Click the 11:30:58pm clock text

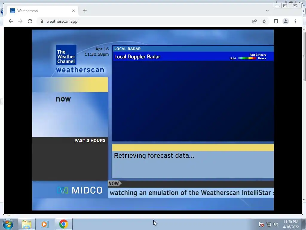point(97,55)
